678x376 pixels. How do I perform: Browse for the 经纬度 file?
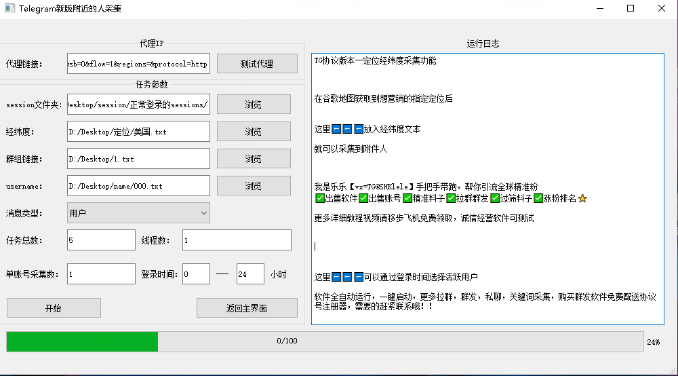254,132
